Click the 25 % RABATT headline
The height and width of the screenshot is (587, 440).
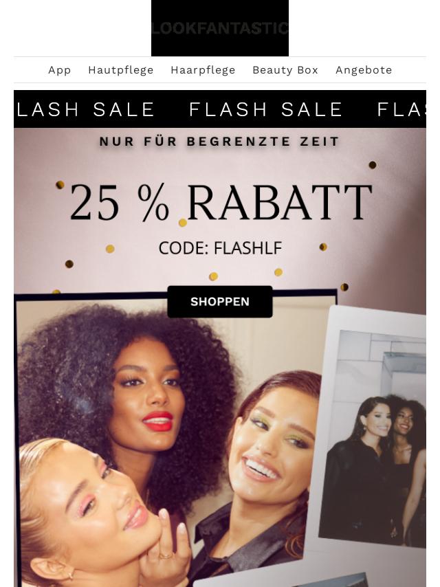click(x=221, y=203)
